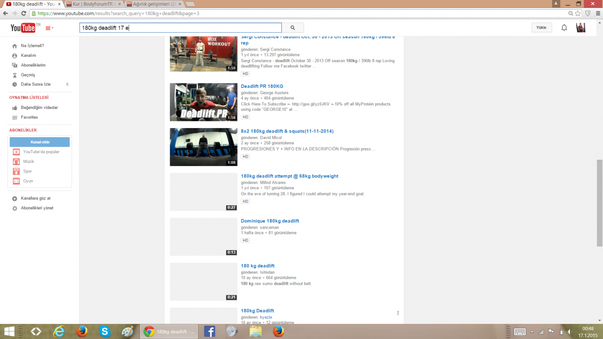This screenshot has height=339, width=603.
Task: Click the zoom magnifier in address bar
Action: tap(571, 13)
